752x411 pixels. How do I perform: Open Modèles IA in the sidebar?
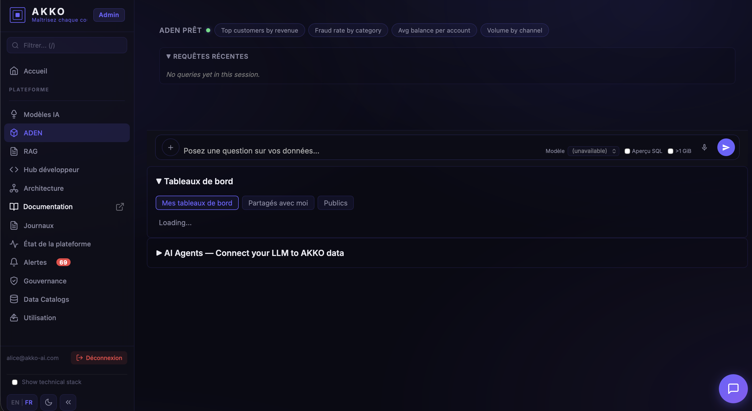pos(67,114)
